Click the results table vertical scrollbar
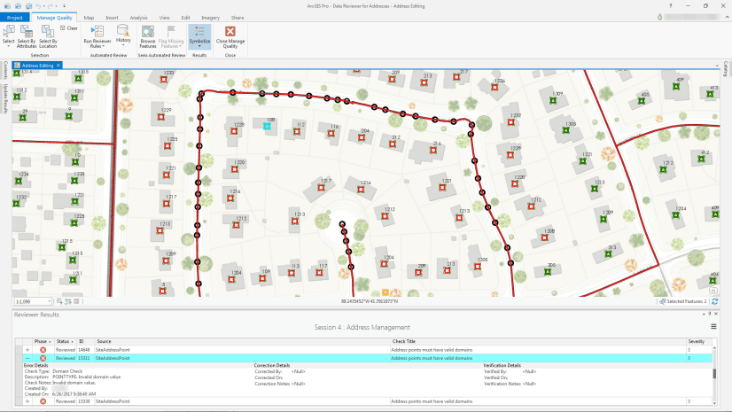The image size is (732, 412). [x=714, y=374]
